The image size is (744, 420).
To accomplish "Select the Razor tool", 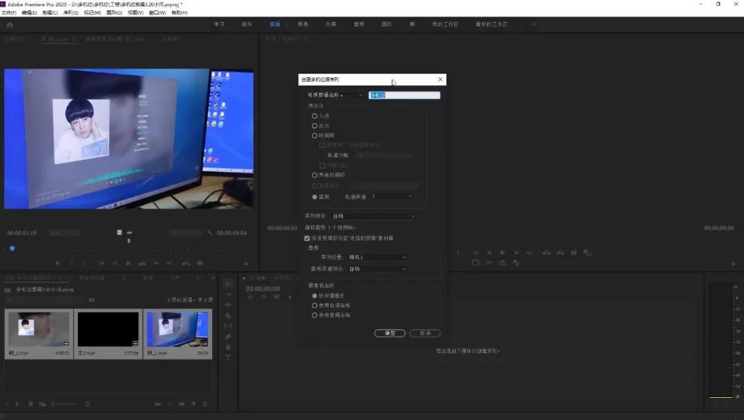I will (228, 316).
